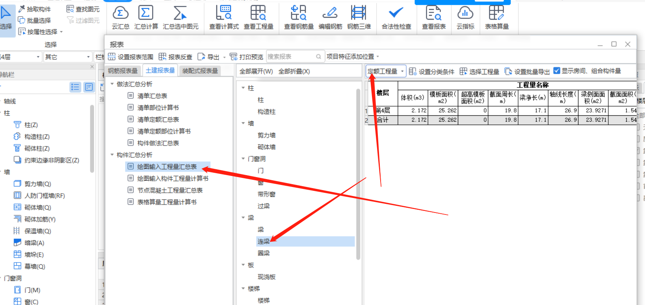Click 汇总选中图元 icon

click(180, 18)
